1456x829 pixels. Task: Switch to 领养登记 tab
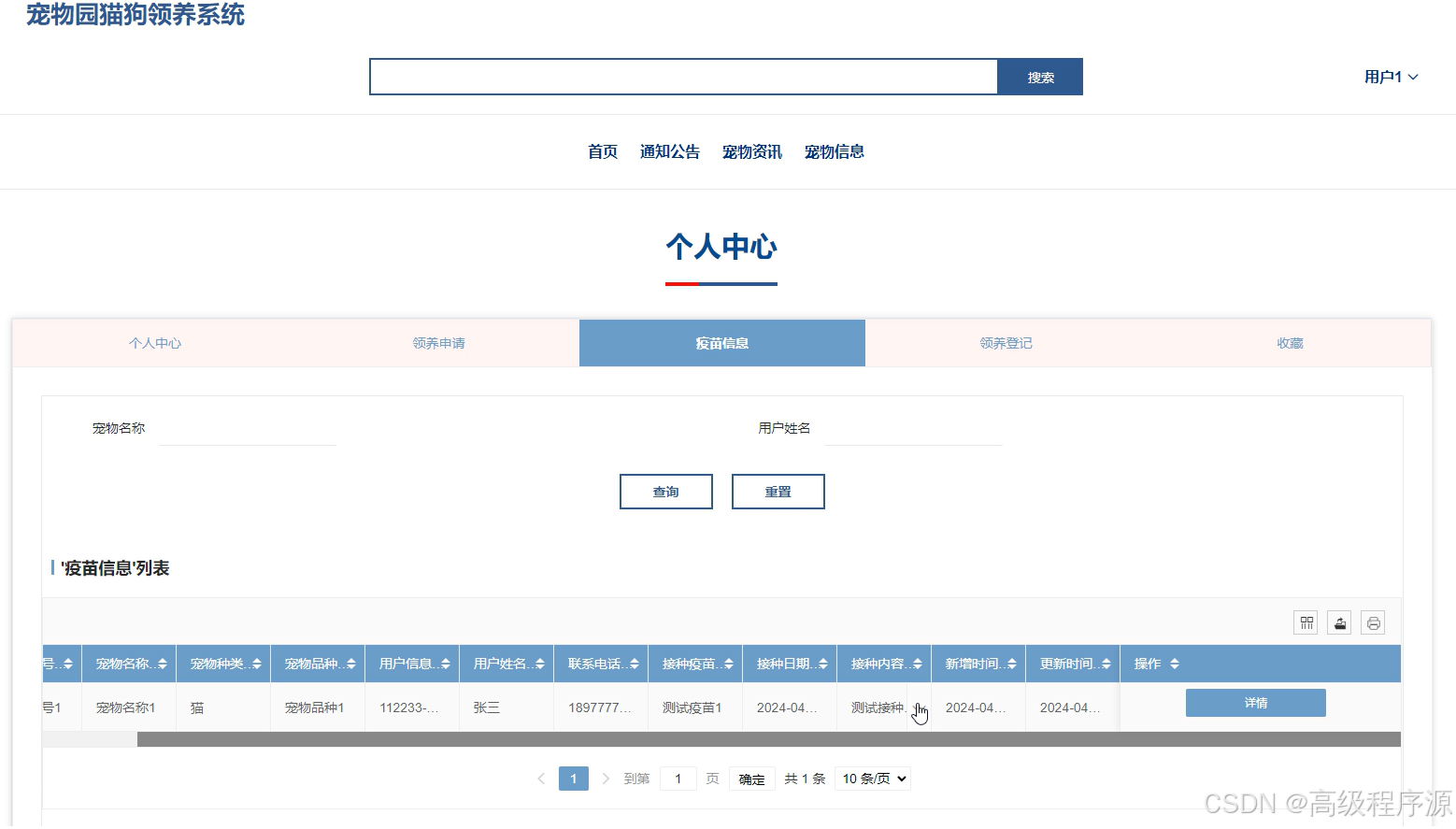(1006, 343)
